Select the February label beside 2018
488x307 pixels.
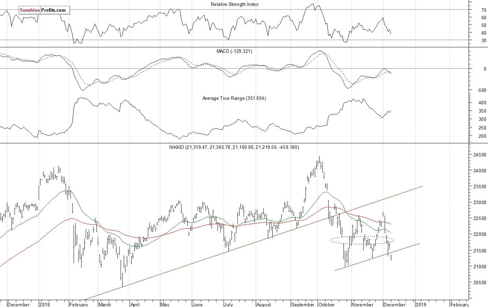pyautogui.click(x=79, y=305)
